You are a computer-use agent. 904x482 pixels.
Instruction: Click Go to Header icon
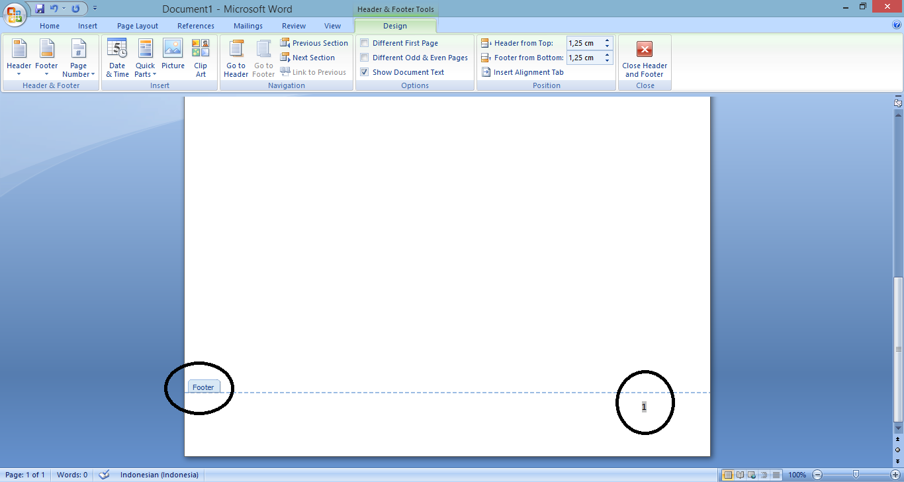tap(236, 50)
